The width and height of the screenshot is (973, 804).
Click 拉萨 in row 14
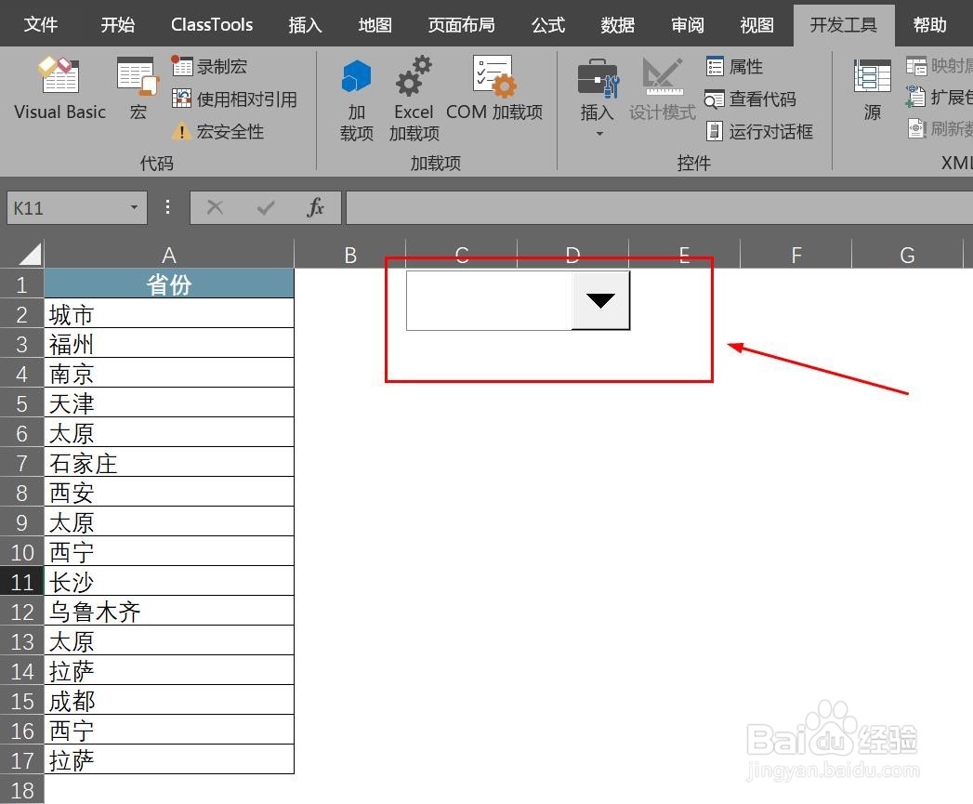tap(169, 670)
